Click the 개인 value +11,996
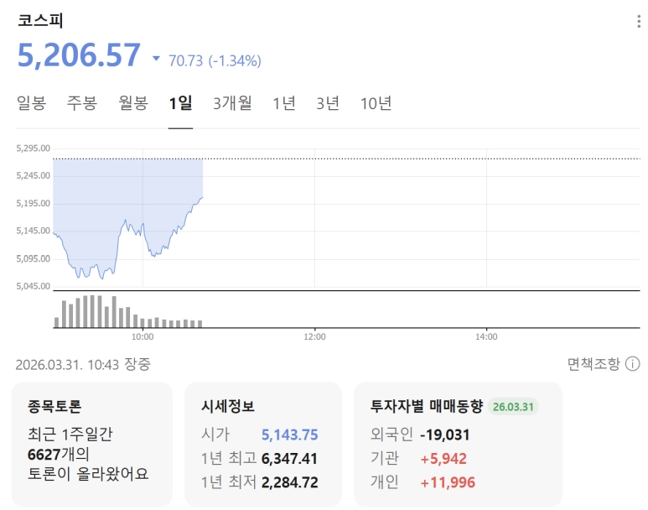 coord(448,482)
